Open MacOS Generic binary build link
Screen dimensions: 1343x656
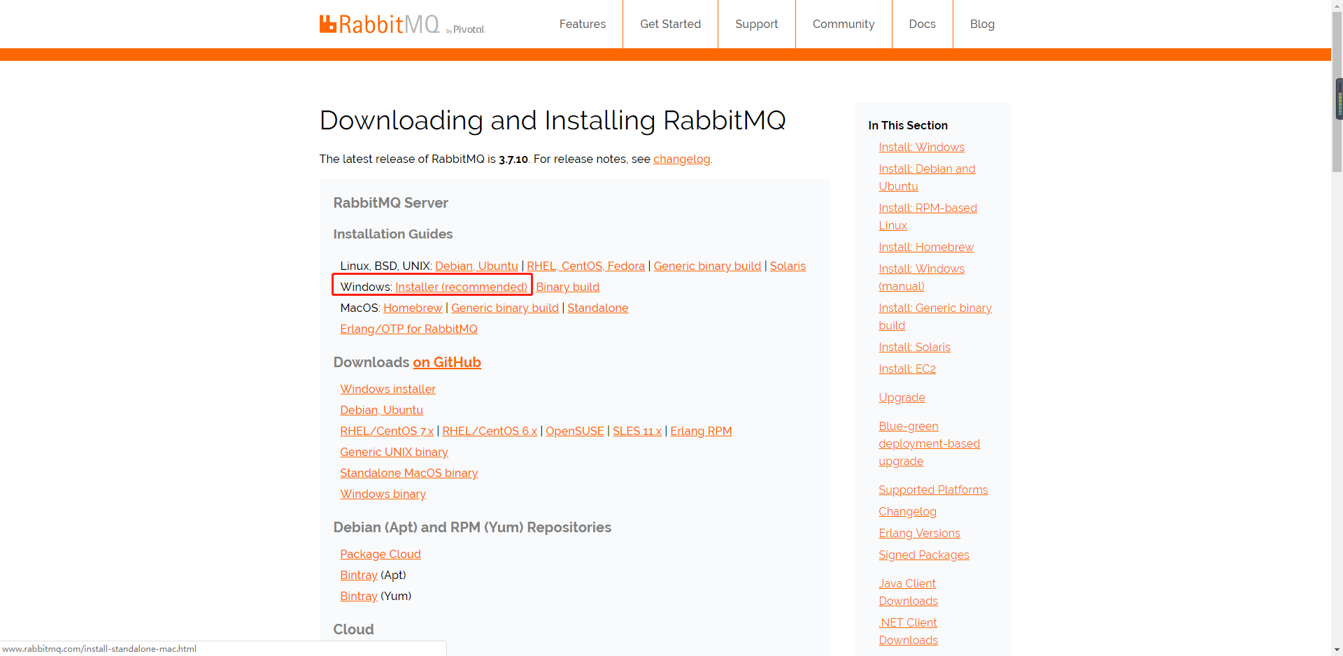(504, 308)
